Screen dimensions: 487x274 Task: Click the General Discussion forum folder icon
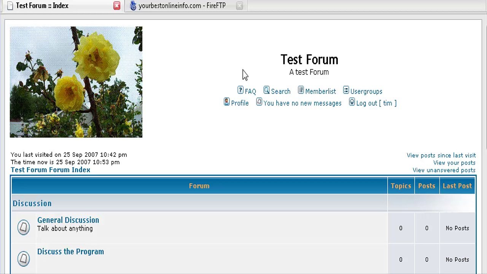[x=23, y=227]
